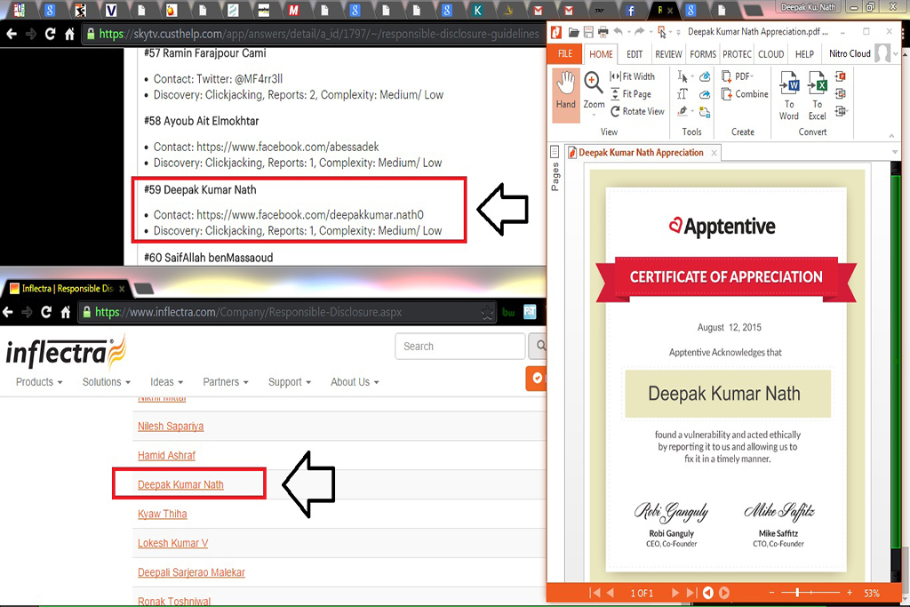Jump to the last page in Nitro
The height and width of the screenshot is (607, 910).
click(x=690, y=593)
